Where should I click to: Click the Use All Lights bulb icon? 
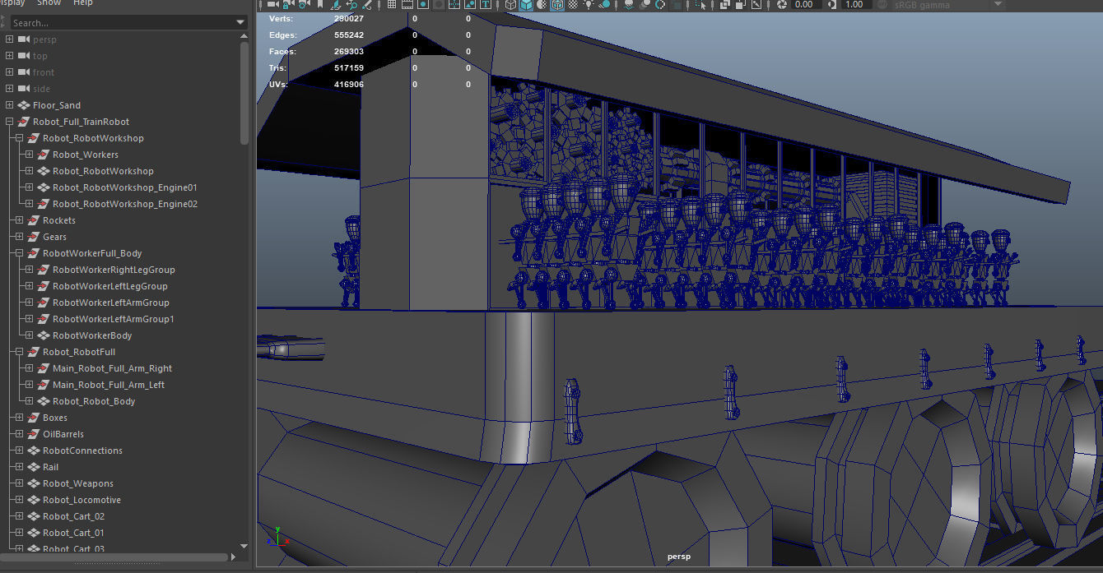pos(589,5)
